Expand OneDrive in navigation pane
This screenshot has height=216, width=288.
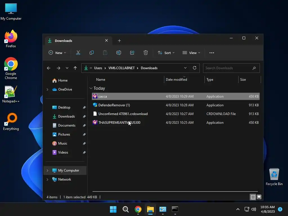47,89
